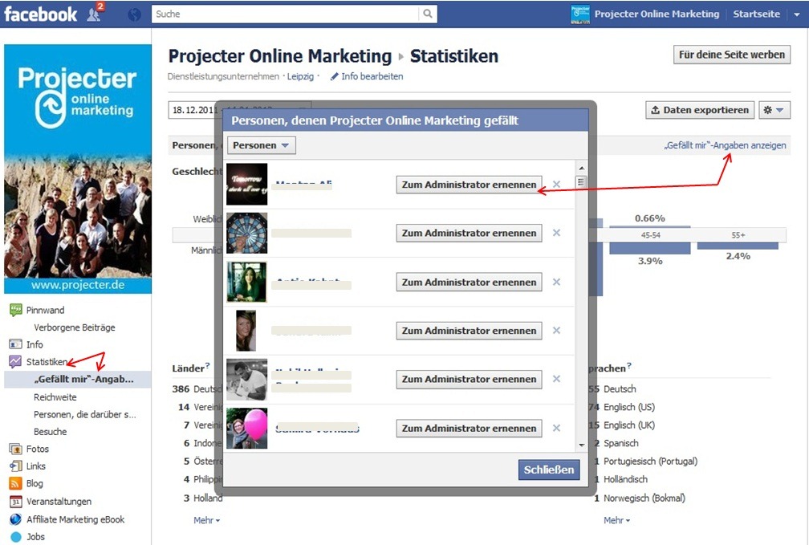Click the Projecter team cover photo

[78, 169]
